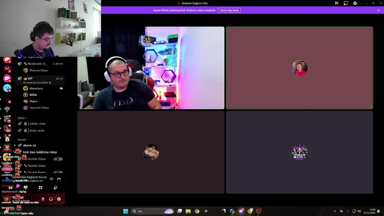Open the red M server icon

(x=7, y=69)
